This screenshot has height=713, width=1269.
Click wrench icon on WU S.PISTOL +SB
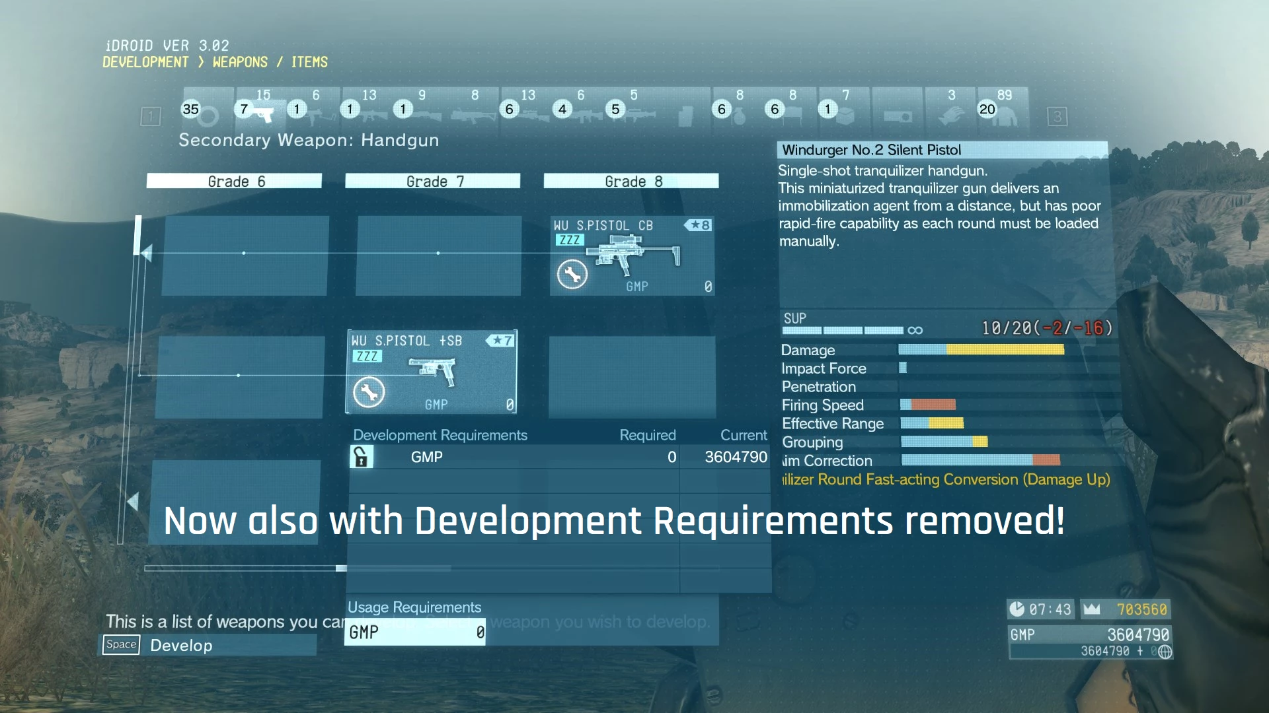(x=369, y=392)
